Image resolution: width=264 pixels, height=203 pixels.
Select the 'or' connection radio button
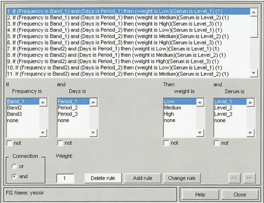tap(14, 167)
